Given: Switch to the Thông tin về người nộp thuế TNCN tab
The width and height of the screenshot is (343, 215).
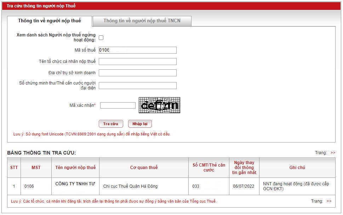Looking at the screenshot, I should pos(142,21).
